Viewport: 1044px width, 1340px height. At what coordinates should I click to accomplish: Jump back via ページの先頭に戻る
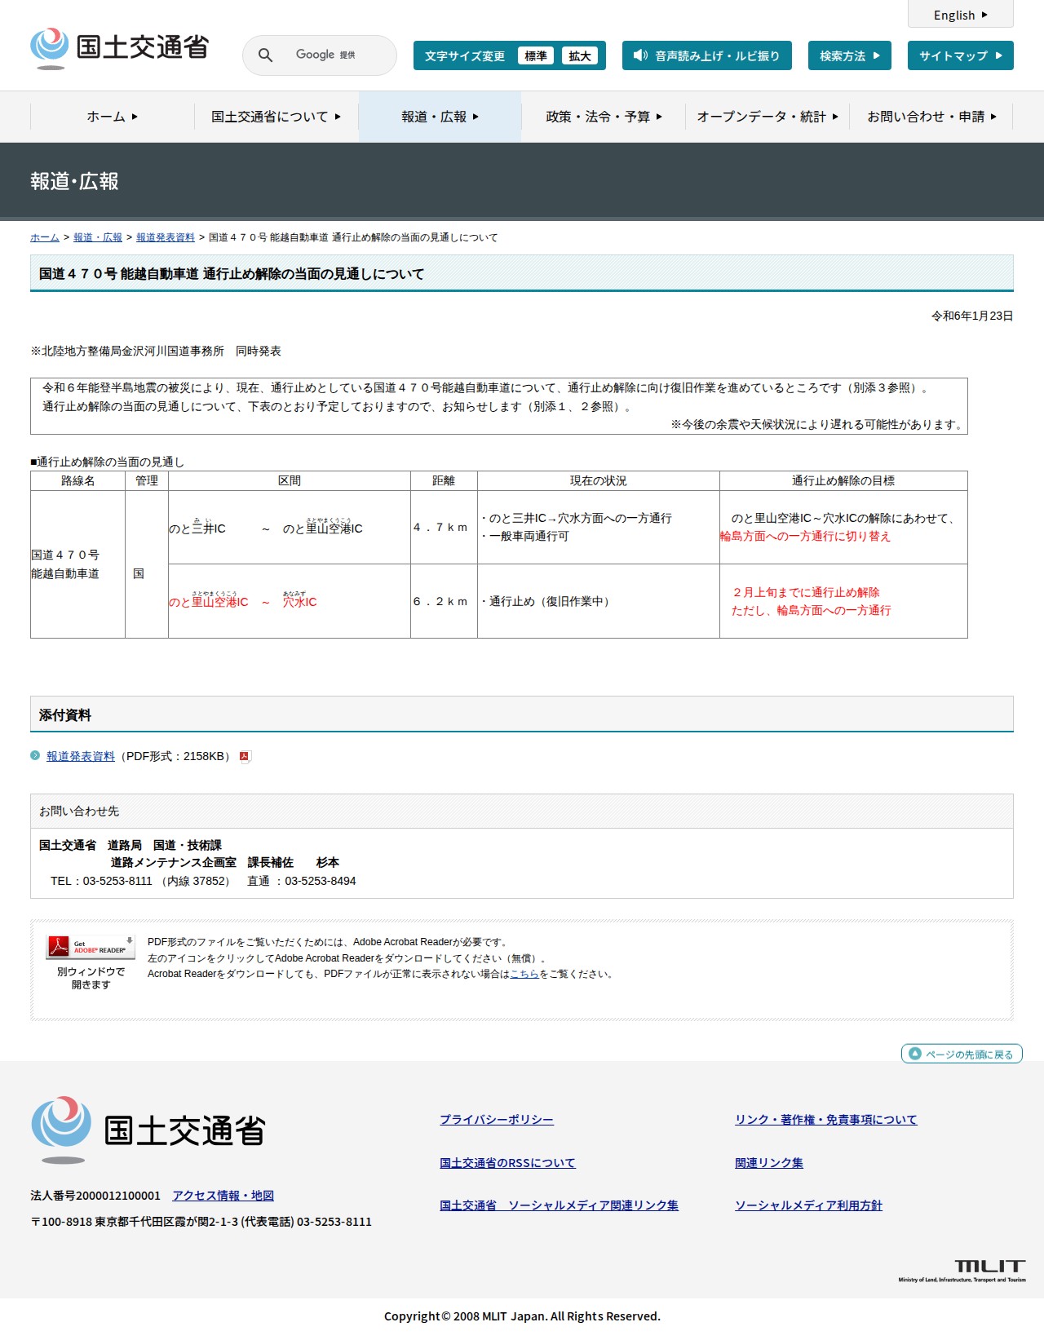tap(962, 1054)
